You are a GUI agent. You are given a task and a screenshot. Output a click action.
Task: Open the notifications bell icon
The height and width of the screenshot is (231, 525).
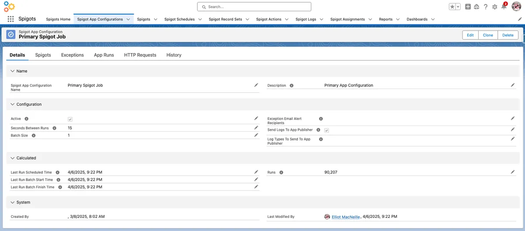tap(504, 7)
